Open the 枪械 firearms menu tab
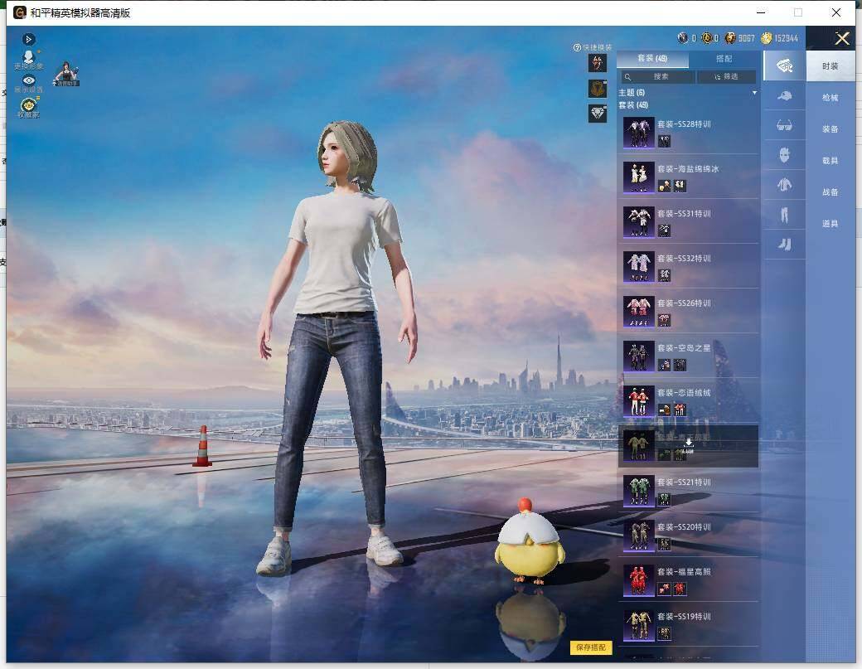 (x=831, y=98)
